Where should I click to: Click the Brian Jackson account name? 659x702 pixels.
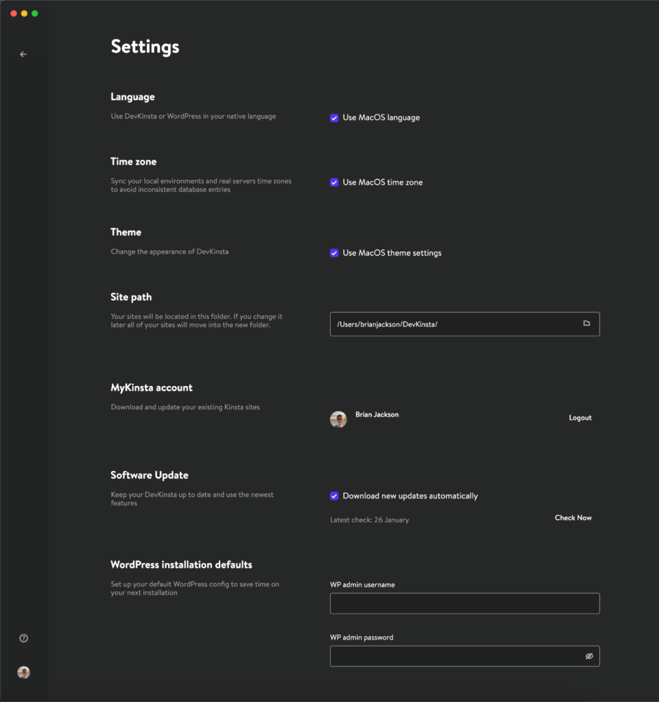pos(376,415)
